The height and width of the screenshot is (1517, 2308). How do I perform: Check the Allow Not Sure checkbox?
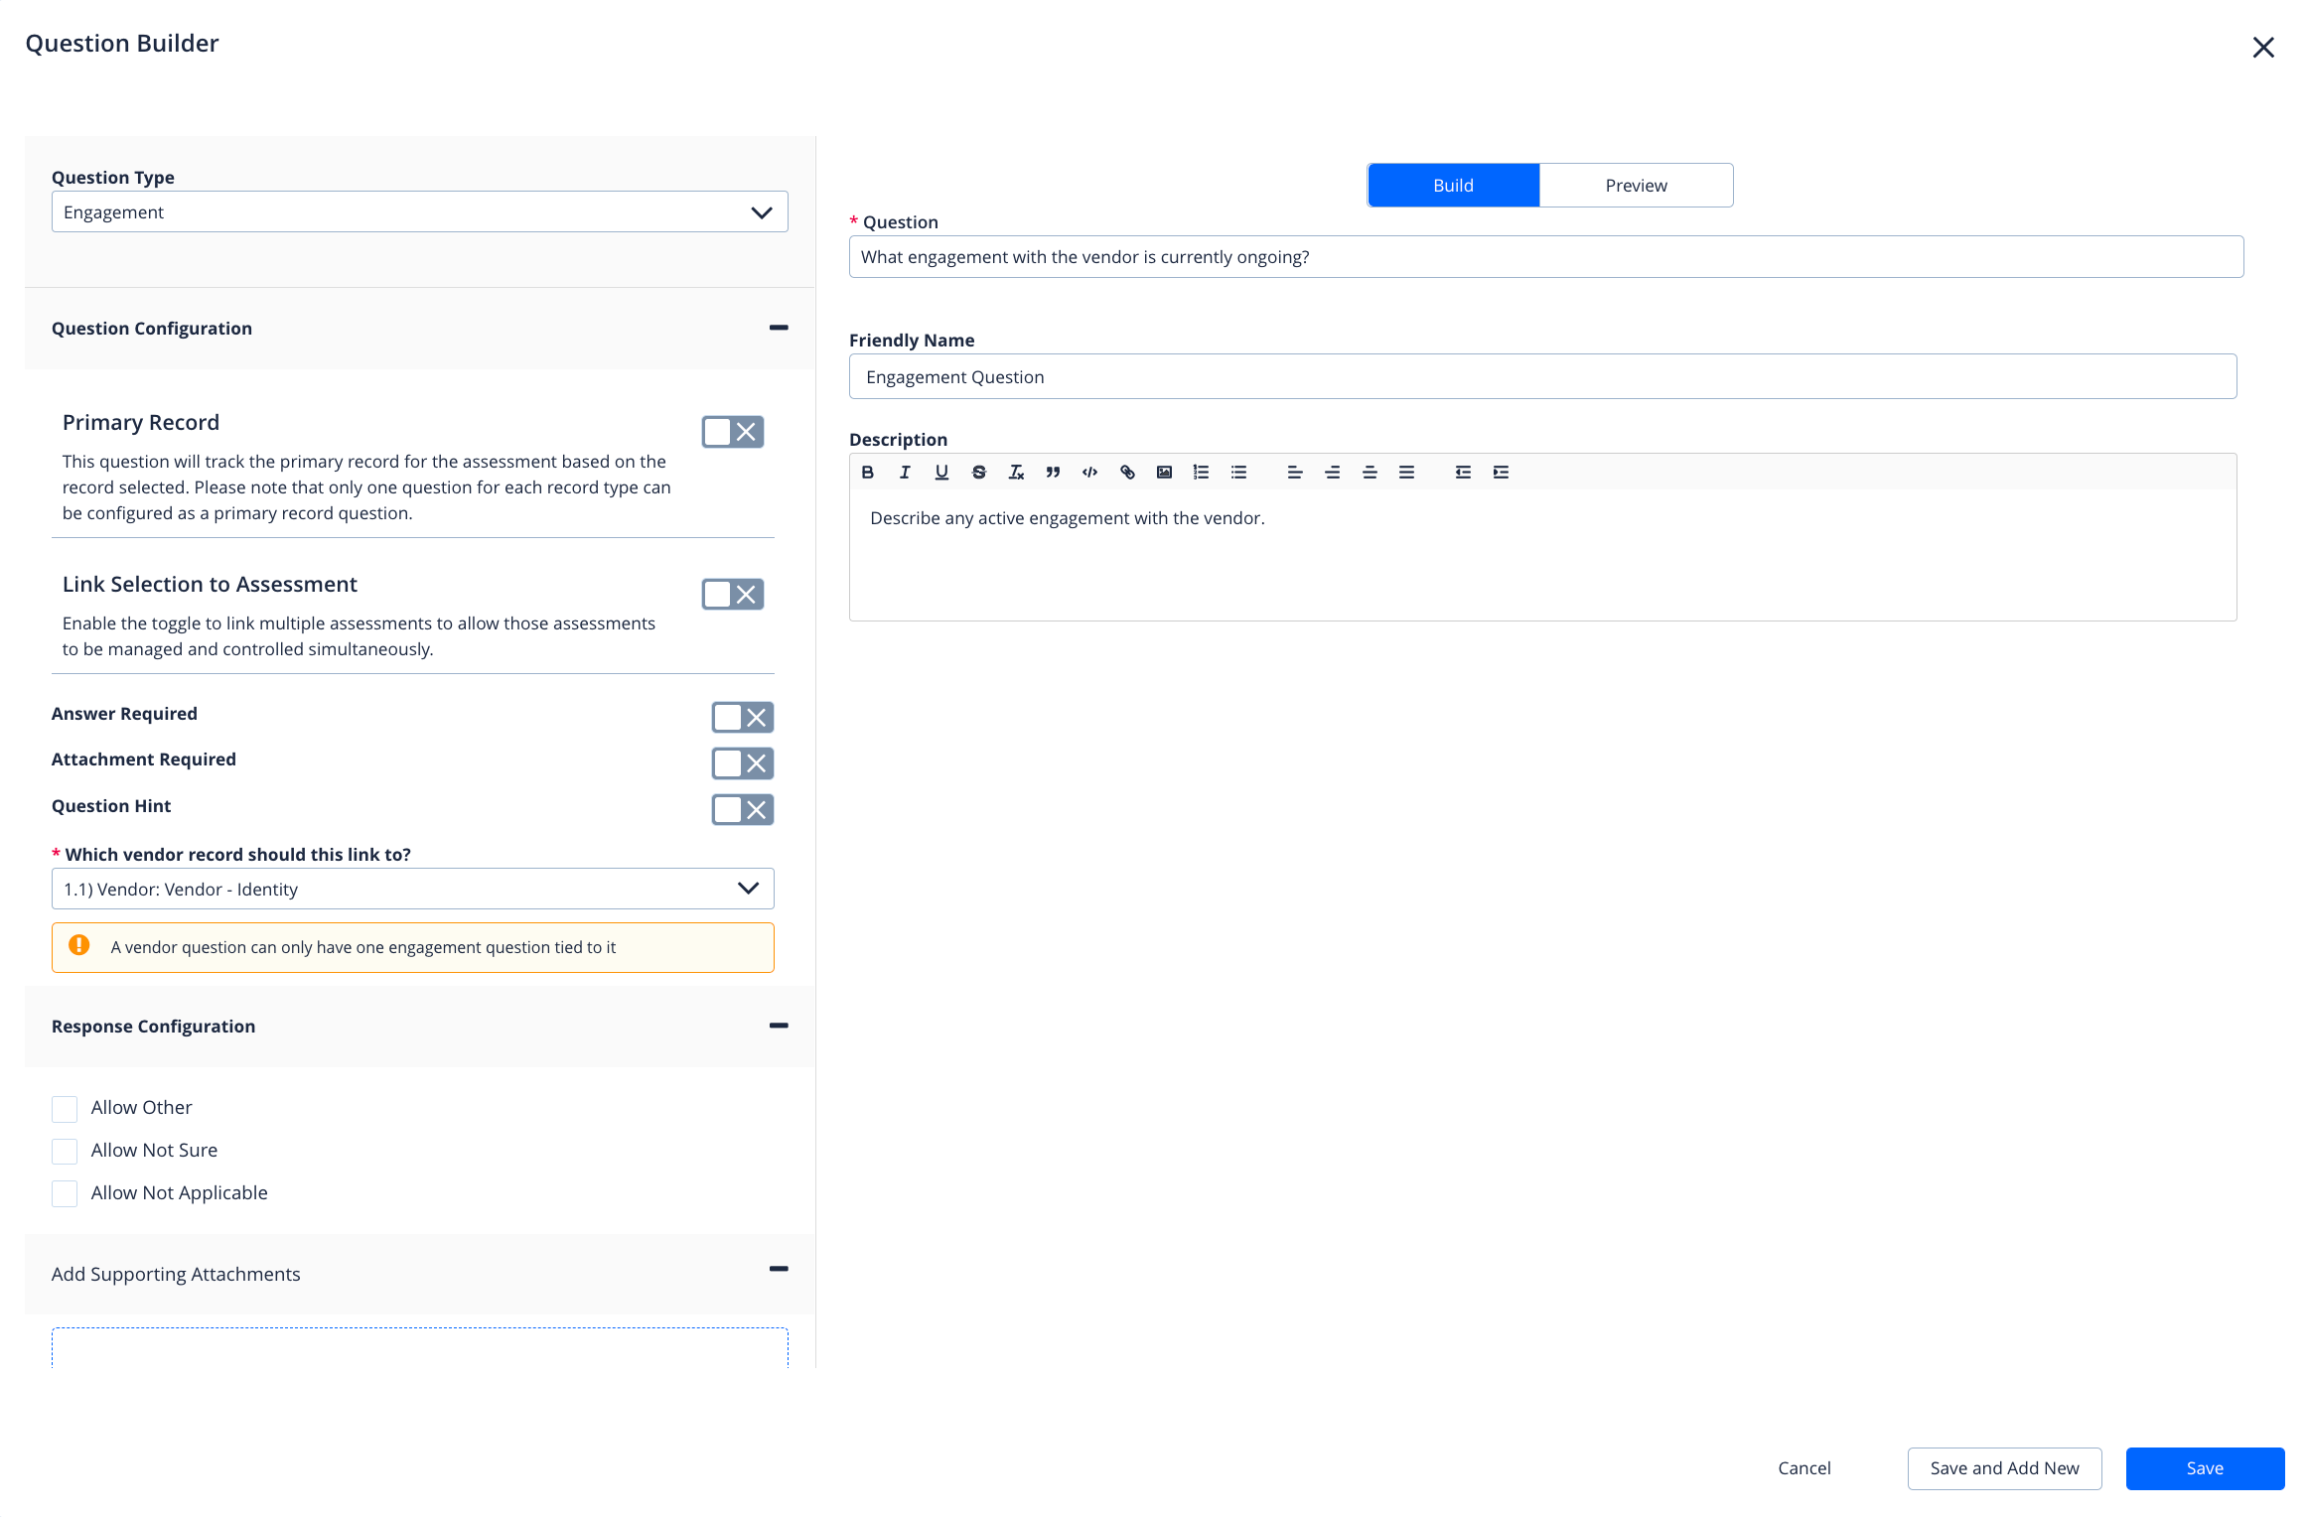[x=65, y=1152]
